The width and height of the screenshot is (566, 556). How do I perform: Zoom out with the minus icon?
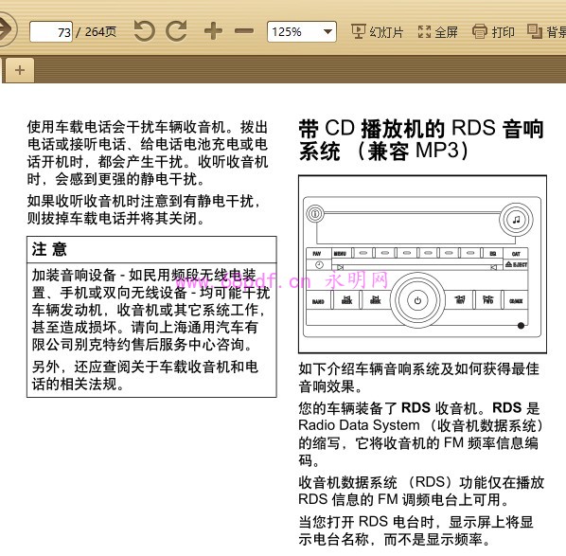tap(244, 31)
